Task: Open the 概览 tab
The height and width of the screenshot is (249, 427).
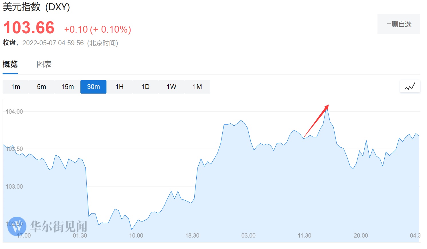Action: (x=10, y=64)
